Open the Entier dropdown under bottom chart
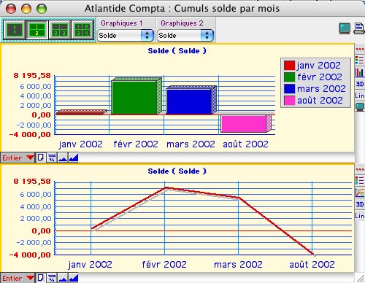This screenshot has height=283, width=365. (18, 278)
